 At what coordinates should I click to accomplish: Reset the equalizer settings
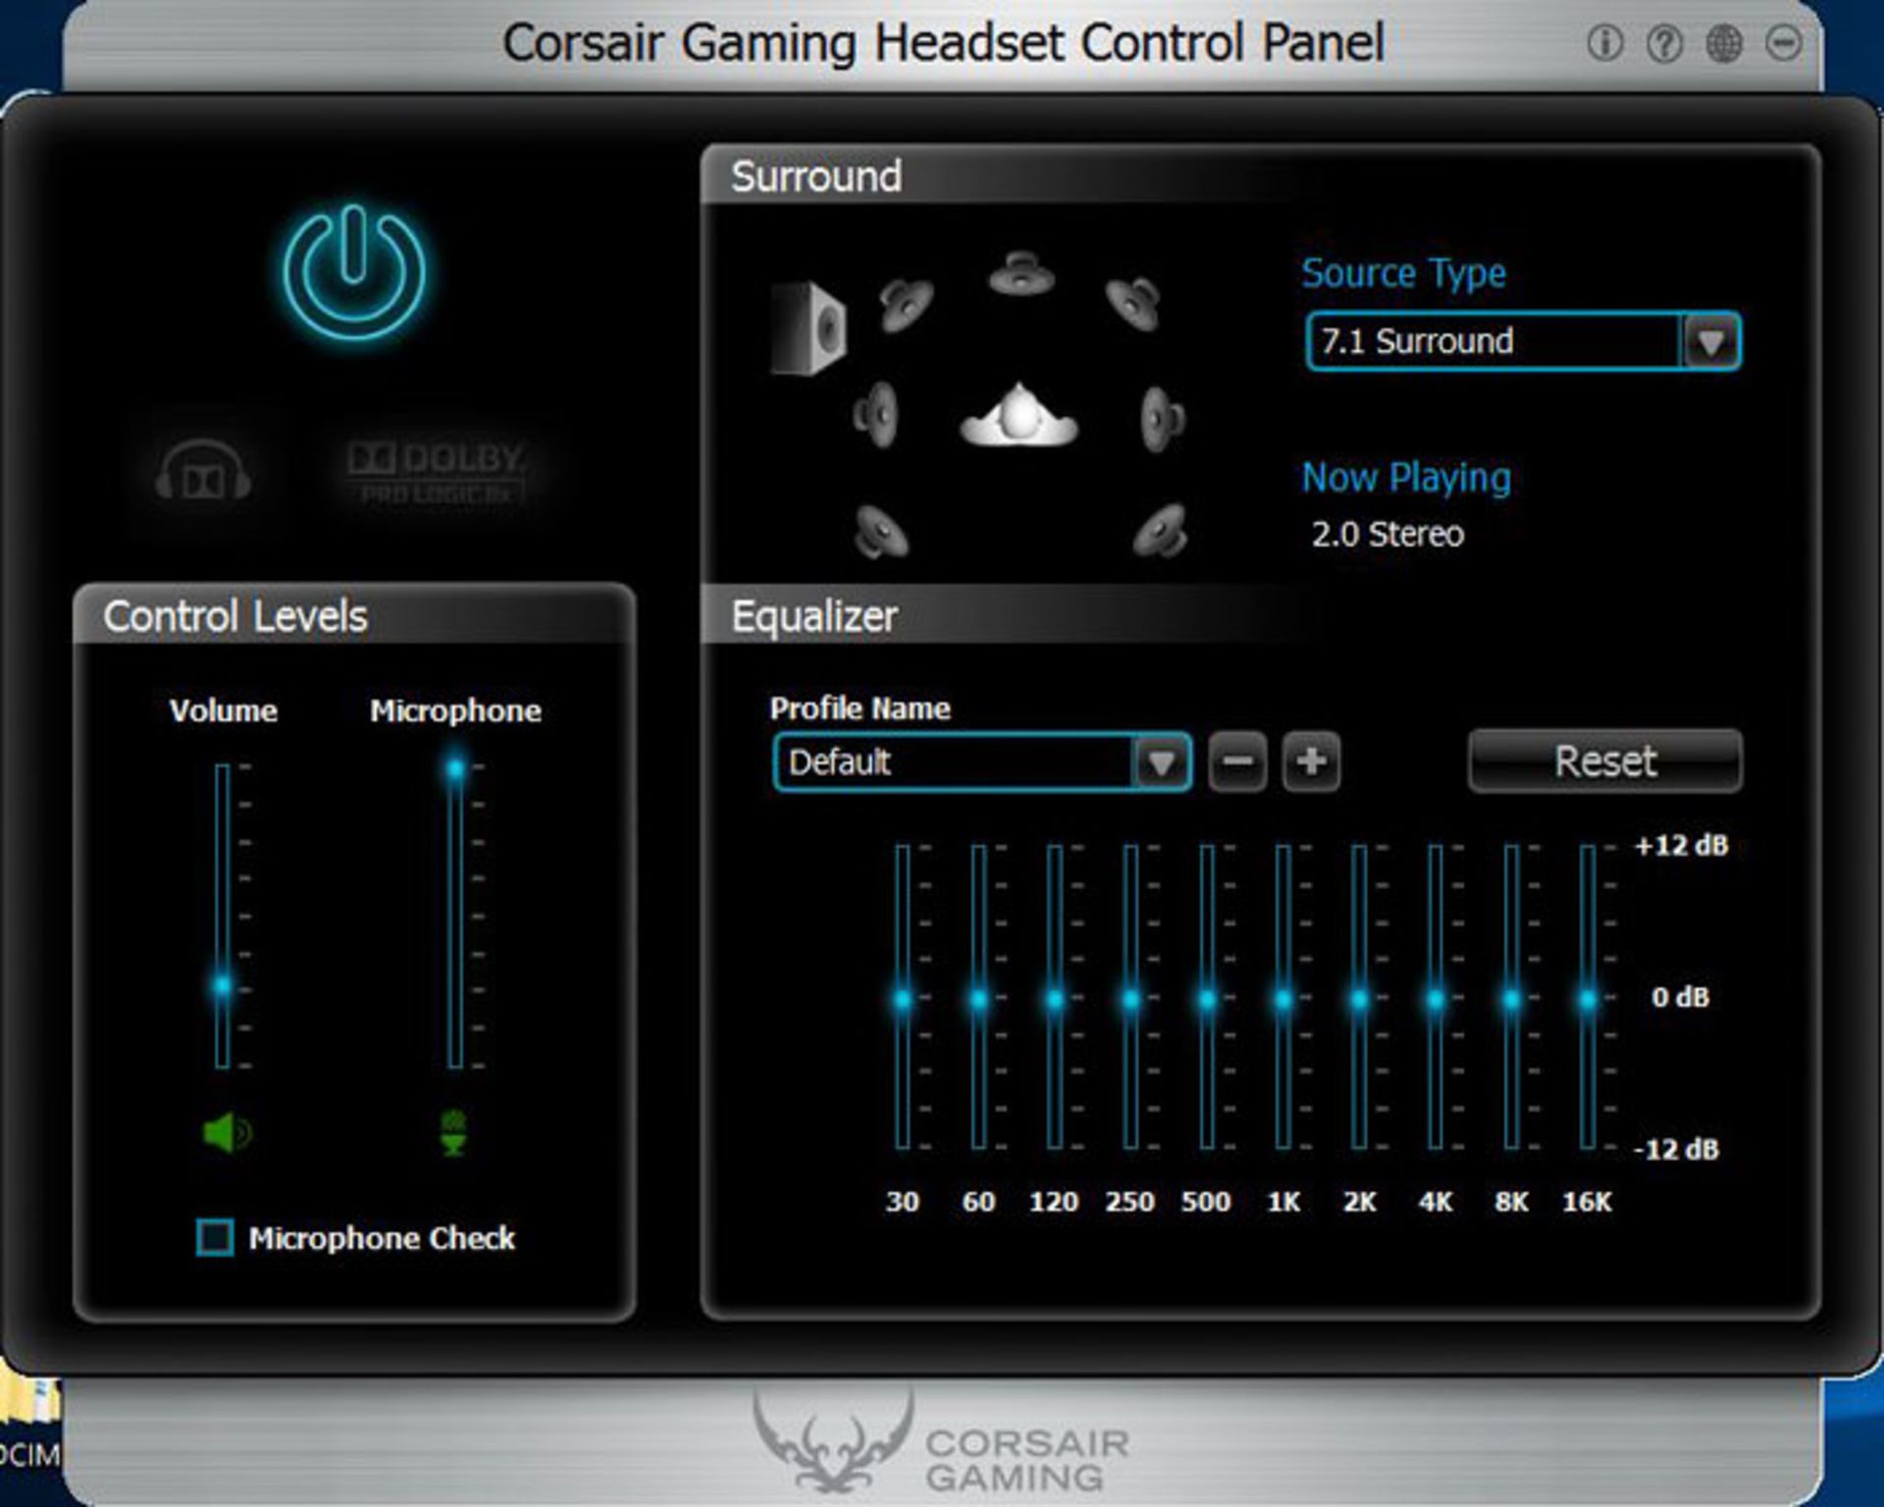tap(1603, 761)
